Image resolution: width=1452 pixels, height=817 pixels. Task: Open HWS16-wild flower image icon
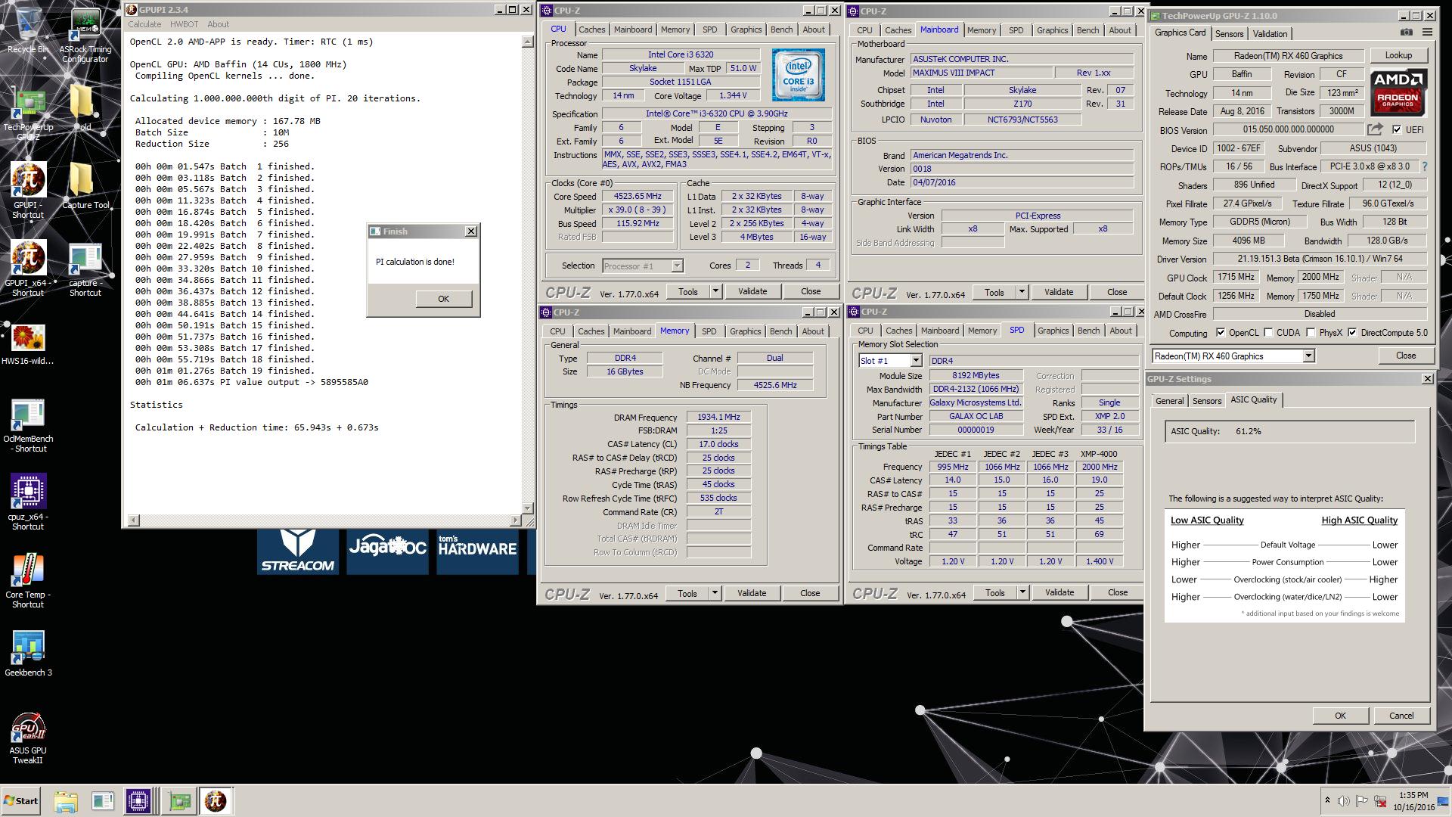tap(28, 344)
